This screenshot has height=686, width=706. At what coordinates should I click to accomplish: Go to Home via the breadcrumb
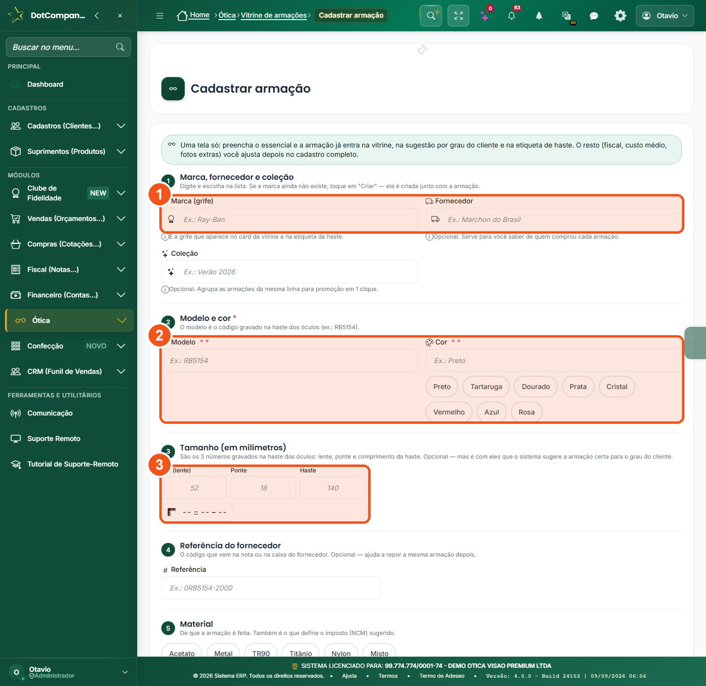[x=194, y=15]
